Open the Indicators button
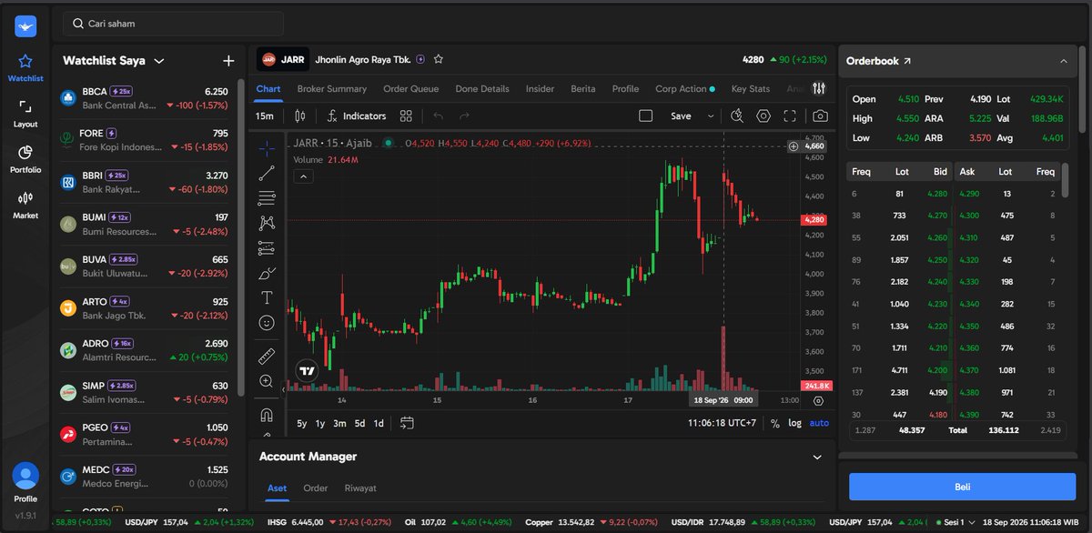This screenshot has height=533, width=1092. coord(357,116)
